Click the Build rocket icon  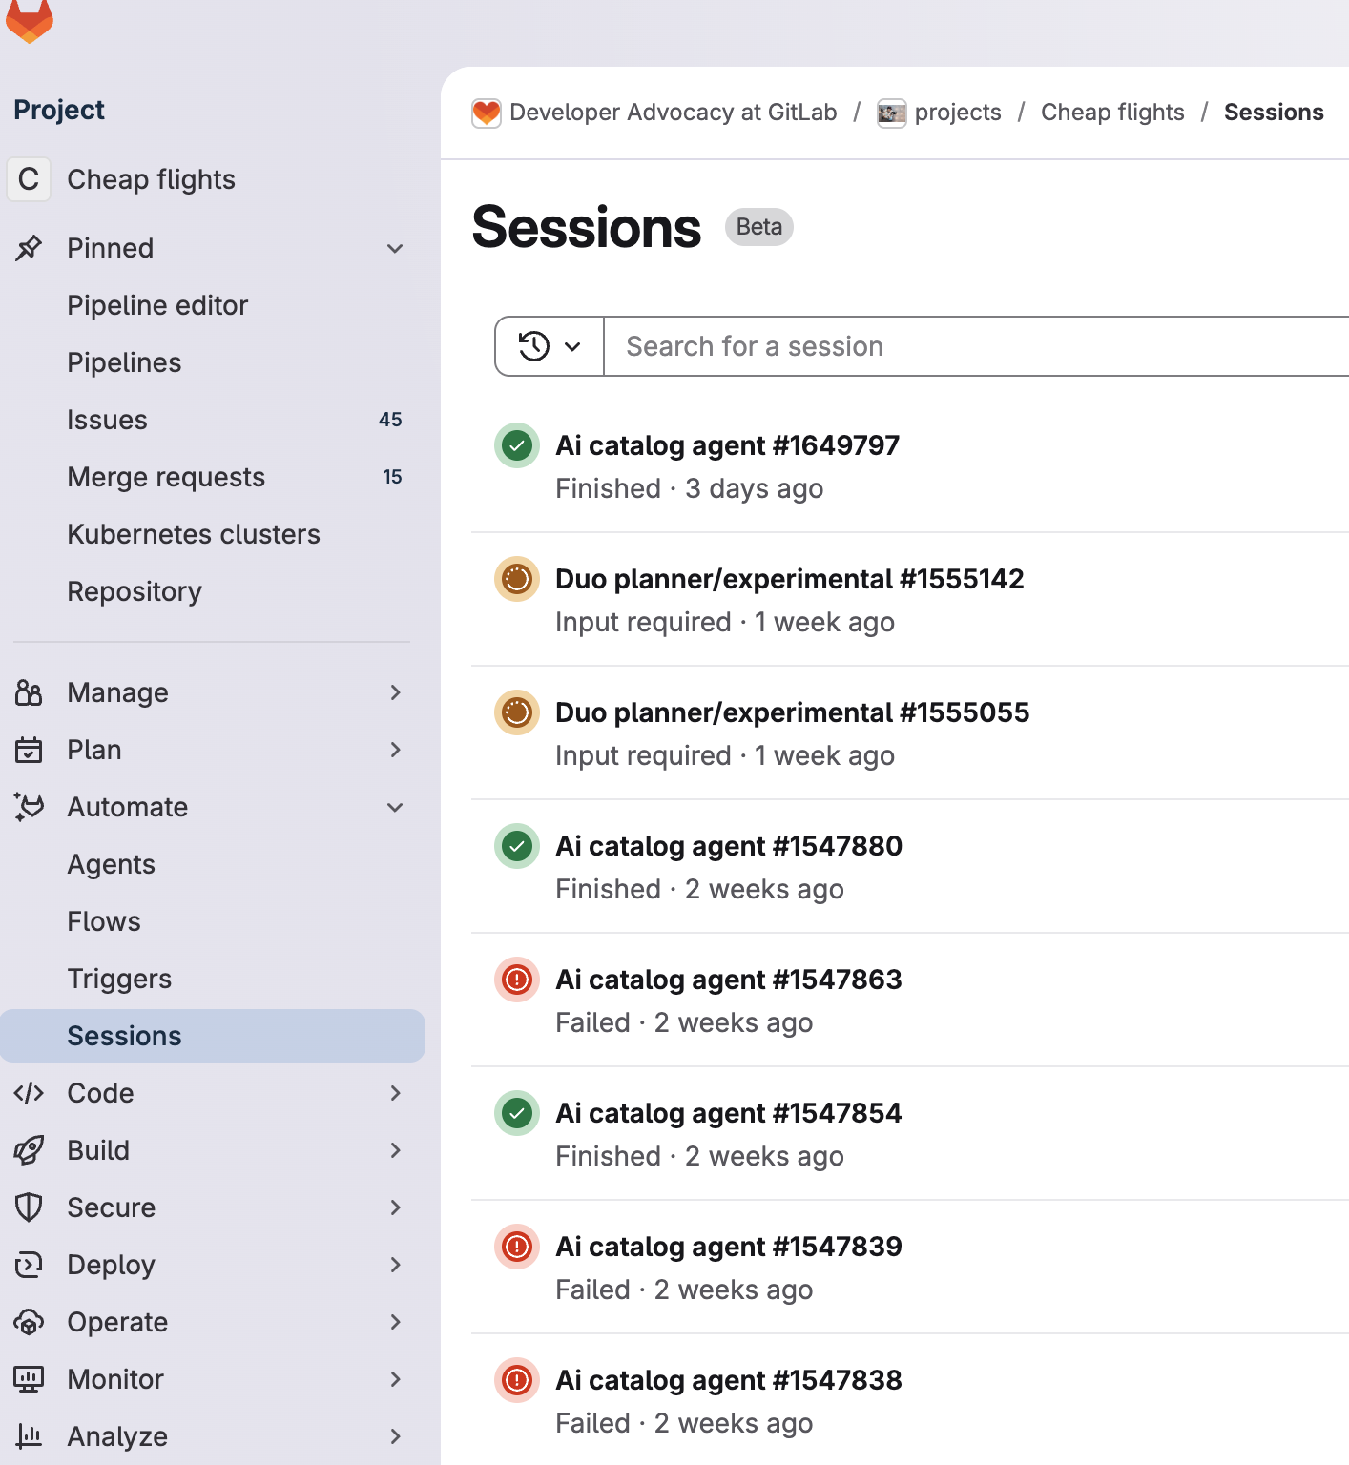click(29, 1150)
